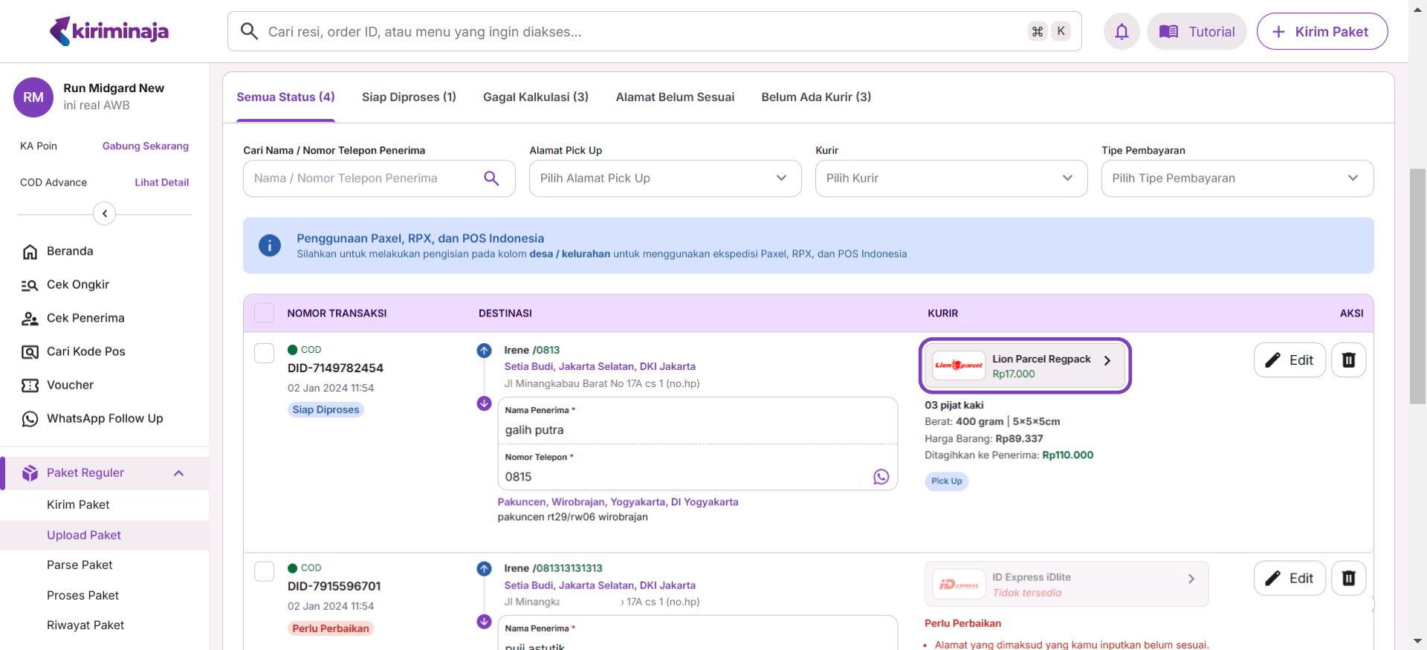Check the box for DID-7149782454

tap(264, 353)
